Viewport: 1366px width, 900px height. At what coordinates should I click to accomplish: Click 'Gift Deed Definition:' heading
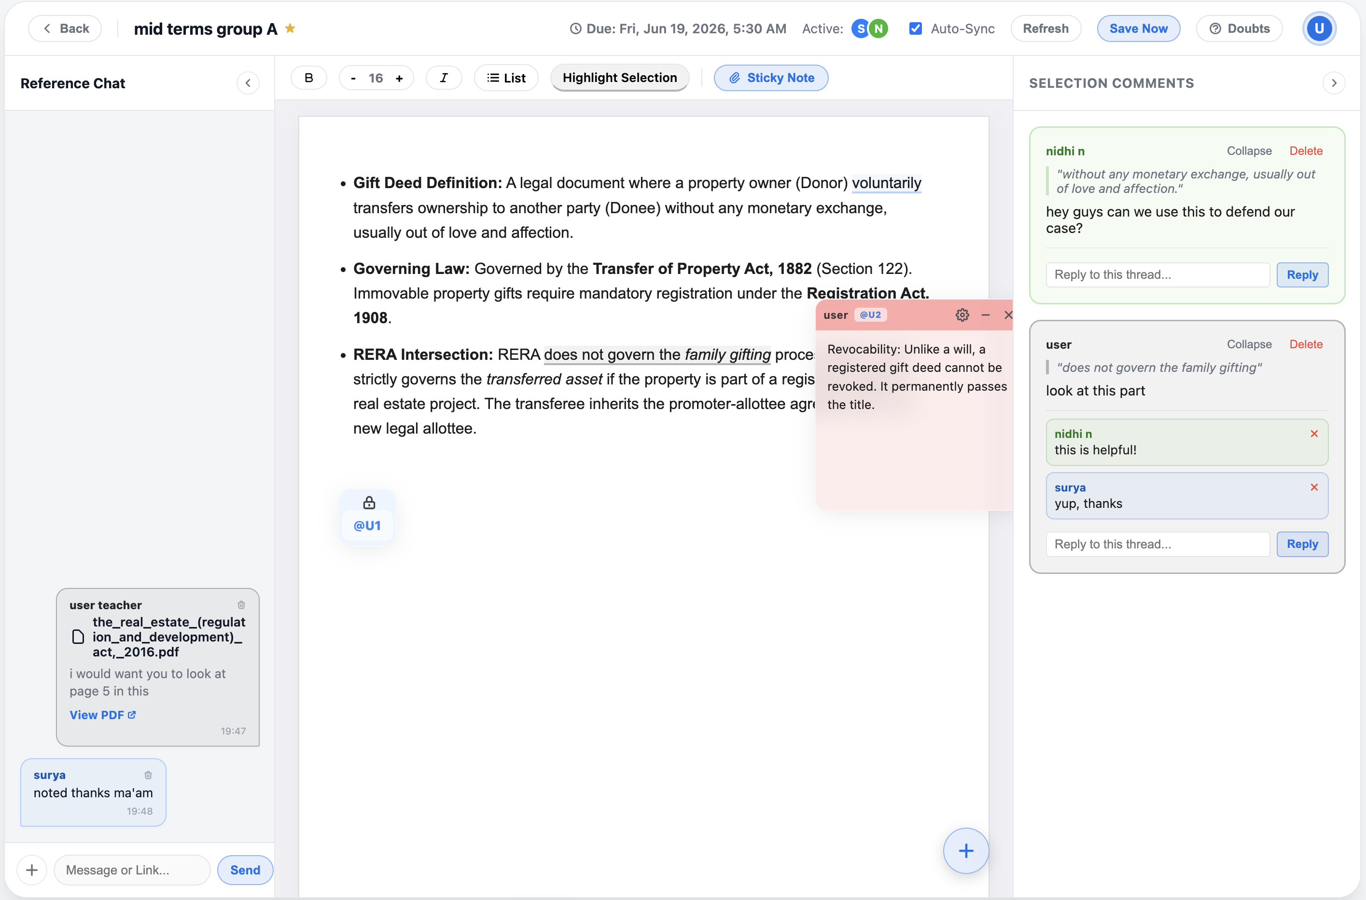pyautogui.click(x=427, y=183)
